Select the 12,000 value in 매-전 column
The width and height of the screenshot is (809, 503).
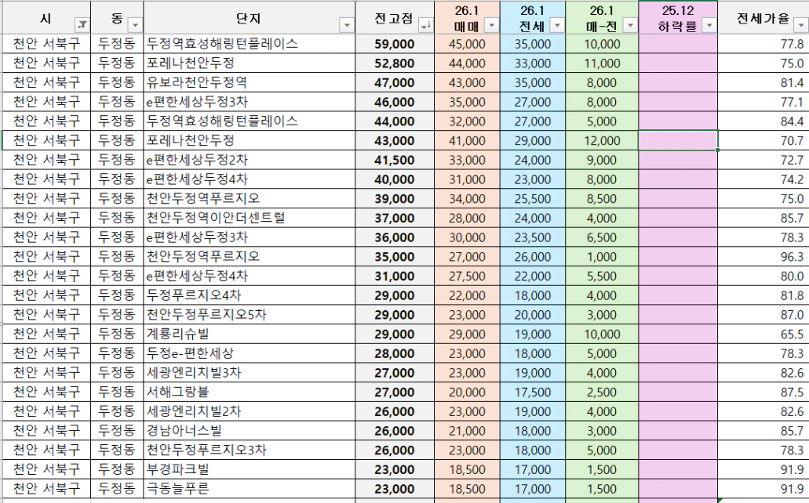(602, 141)
